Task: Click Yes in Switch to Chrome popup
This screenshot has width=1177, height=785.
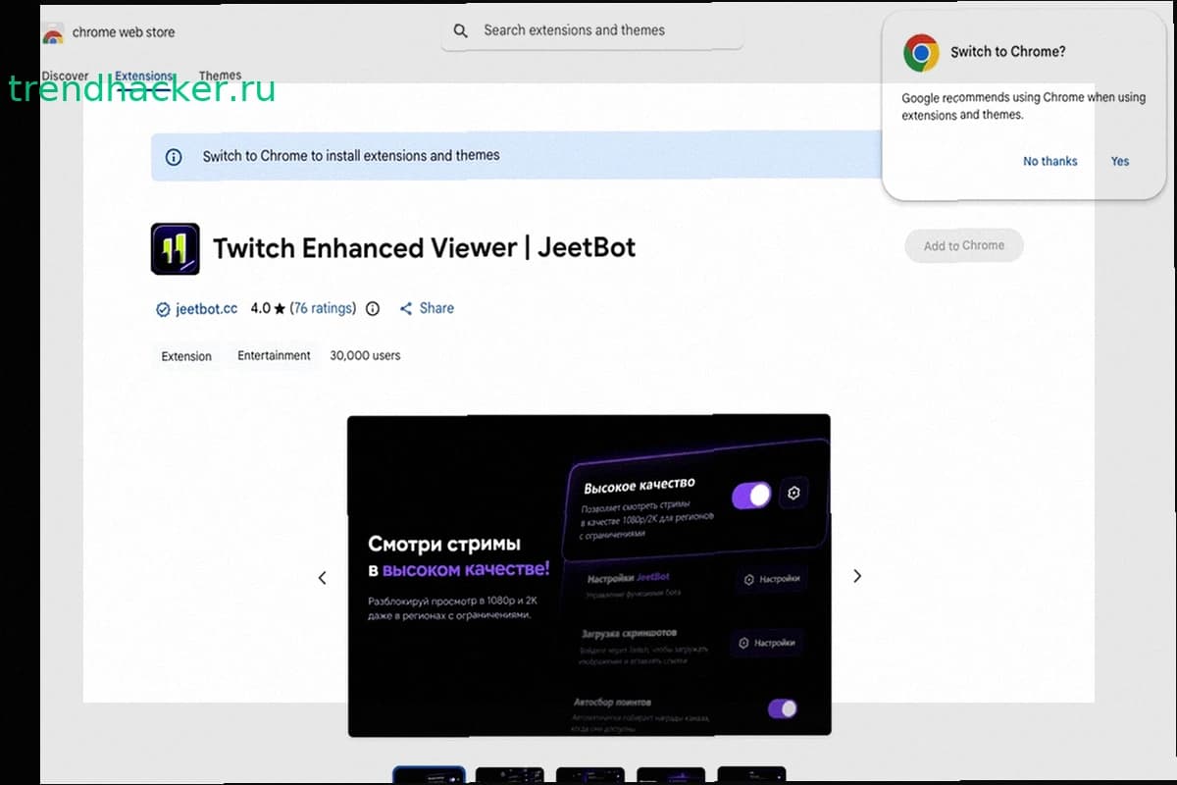Action: [x=1120, y=161]
